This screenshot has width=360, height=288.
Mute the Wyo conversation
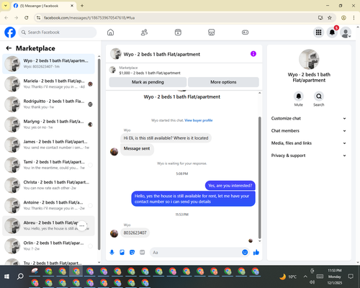point(299,96)
